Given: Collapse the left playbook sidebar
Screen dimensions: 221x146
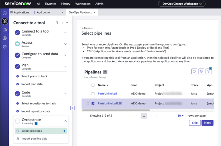Looking at the screenshot, I should 72,108.
